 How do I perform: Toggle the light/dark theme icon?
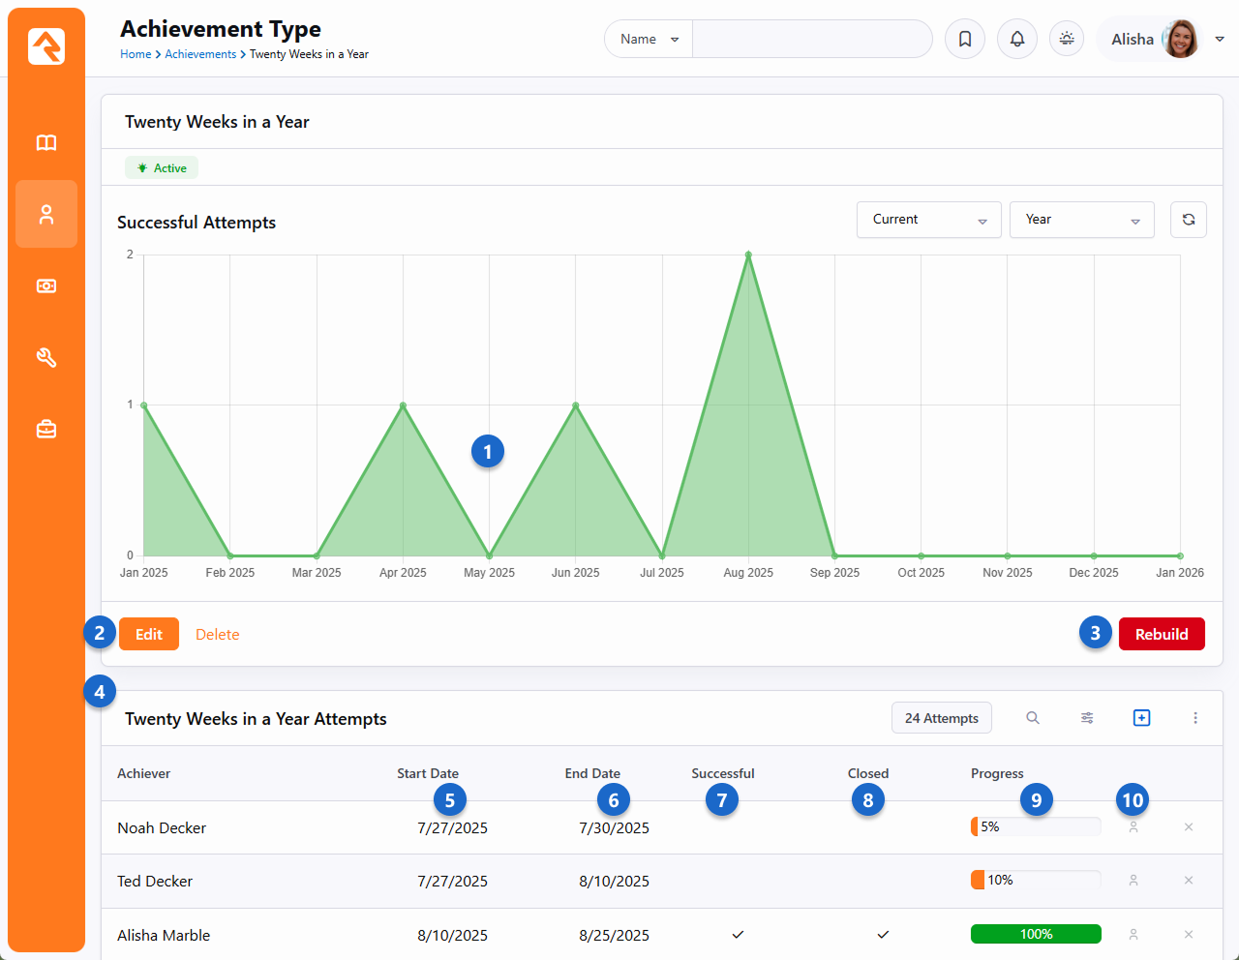(1067, 40)
